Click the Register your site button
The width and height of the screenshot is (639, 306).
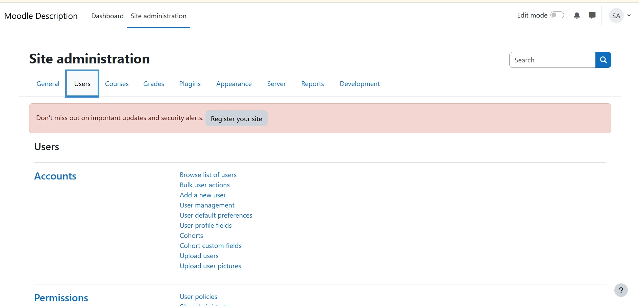(x=237, y=118)
